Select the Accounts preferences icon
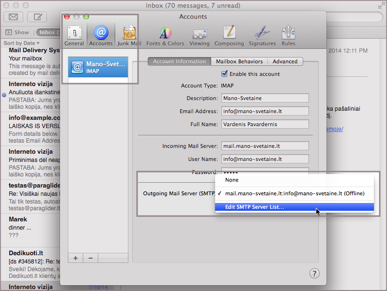 101,36
